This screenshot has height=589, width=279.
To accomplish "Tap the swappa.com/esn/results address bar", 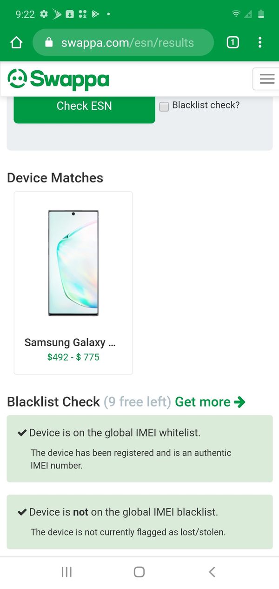I will (127, 43).
